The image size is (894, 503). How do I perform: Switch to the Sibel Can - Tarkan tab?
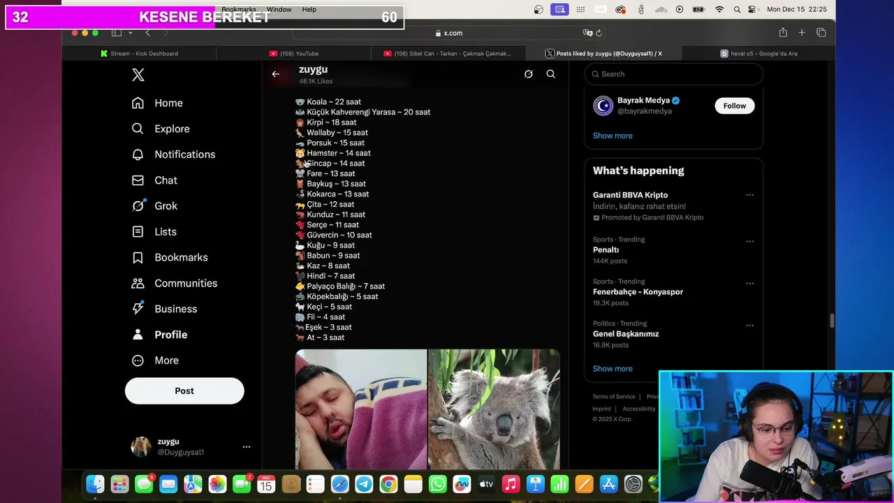click(x=448, y=53)
